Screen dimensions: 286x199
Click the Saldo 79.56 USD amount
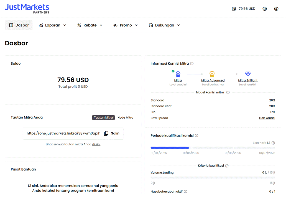click(x=73, y=80)
